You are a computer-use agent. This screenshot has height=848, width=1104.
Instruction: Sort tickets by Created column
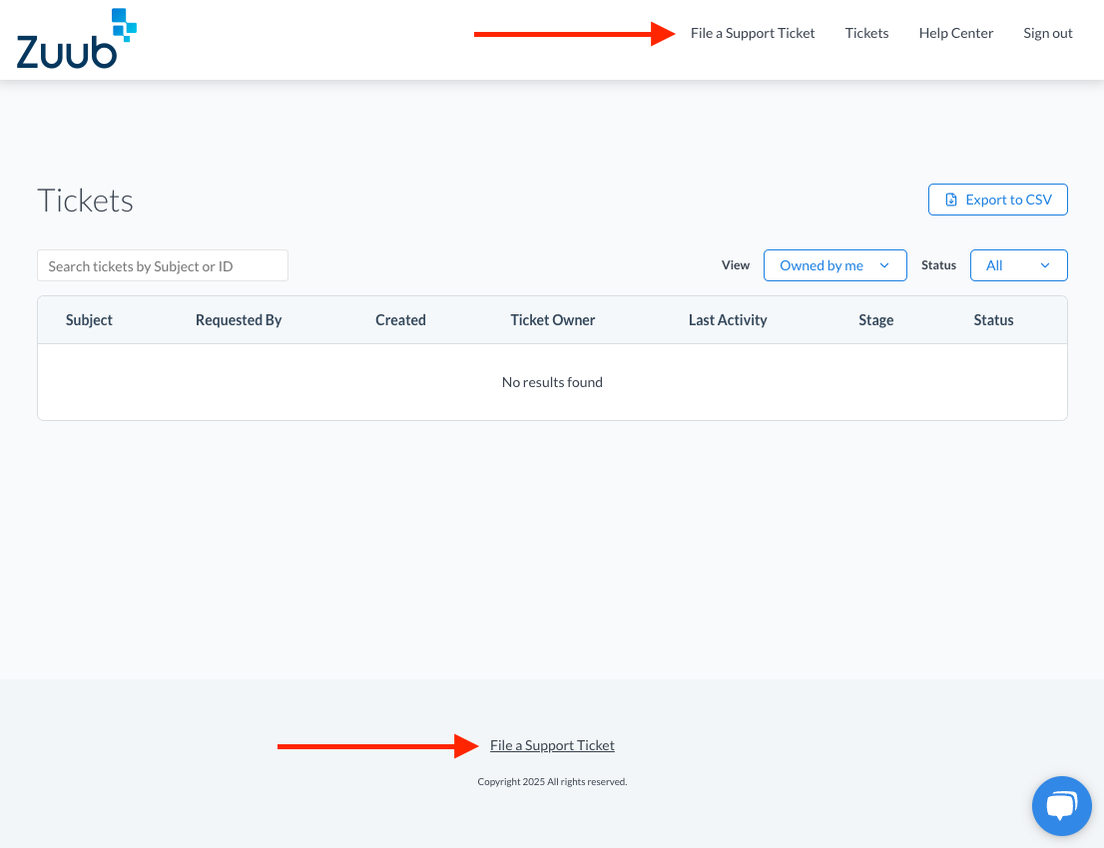[x=400, y=320]
